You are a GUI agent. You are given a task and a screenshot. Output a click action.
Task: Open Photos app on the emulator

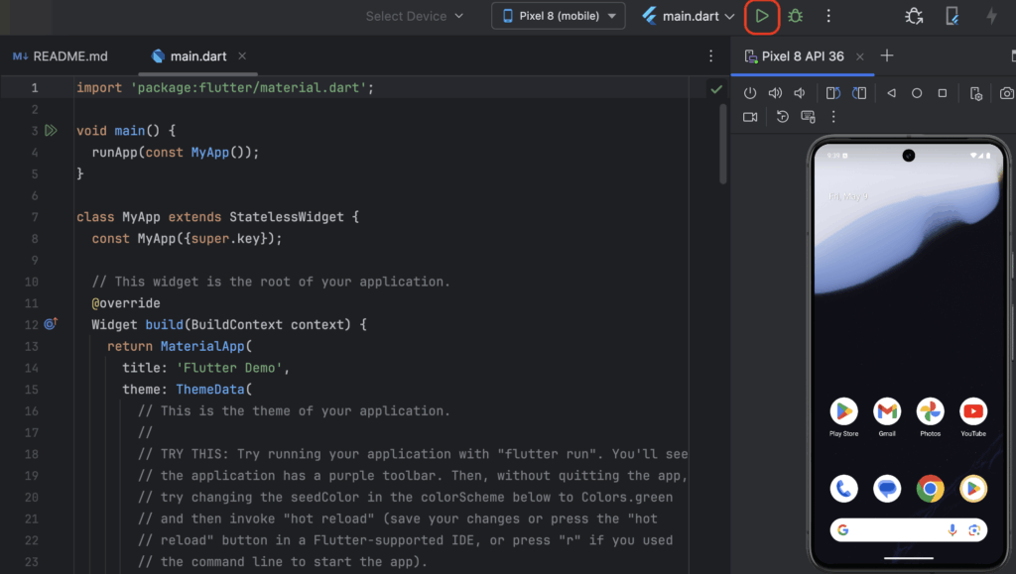pyautogui.click(x=930, y=411)
